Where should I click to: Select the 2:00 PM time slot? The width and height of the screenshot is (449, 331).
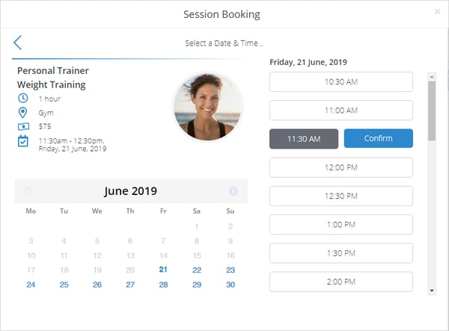tap(341, 282)
